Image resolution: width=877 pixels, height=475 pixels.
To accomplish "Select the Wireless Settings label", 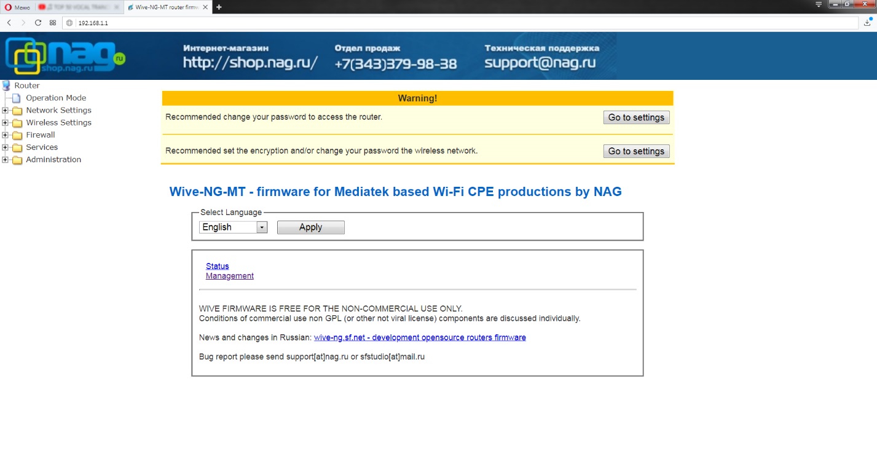I will (x=58, y=122).
